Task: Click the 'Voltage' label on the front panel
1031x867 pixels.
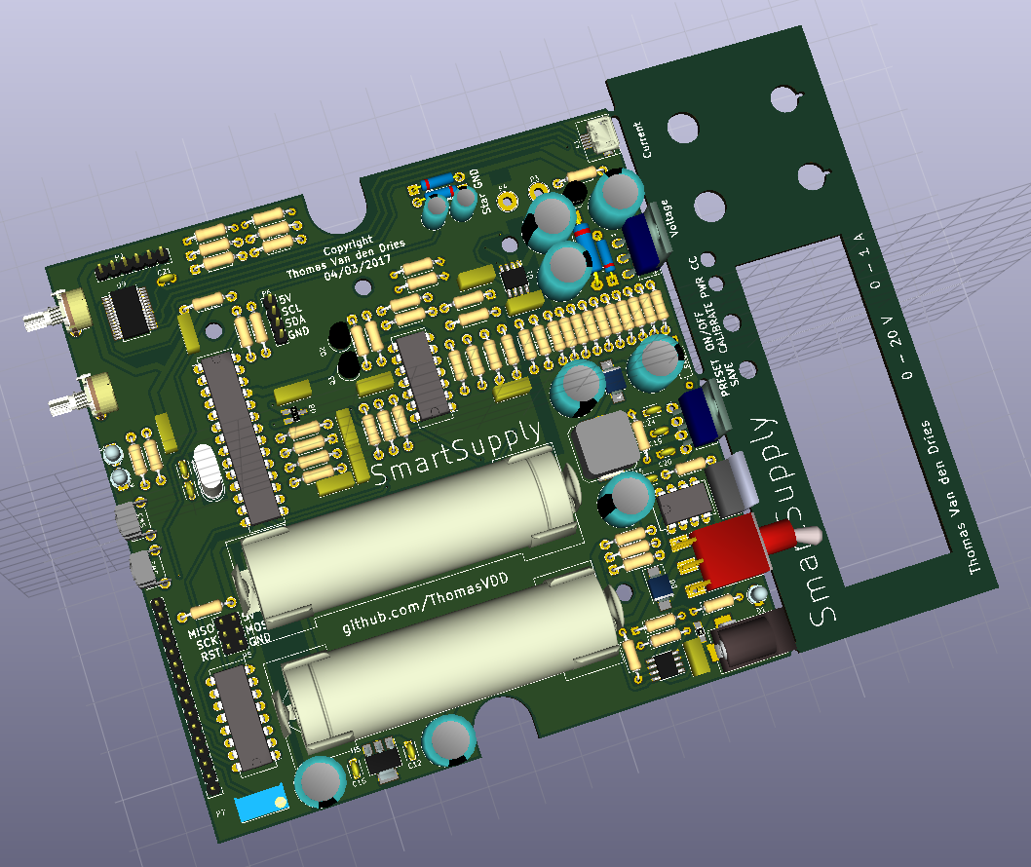Action: pyautogui.click(x=668, y=219)
